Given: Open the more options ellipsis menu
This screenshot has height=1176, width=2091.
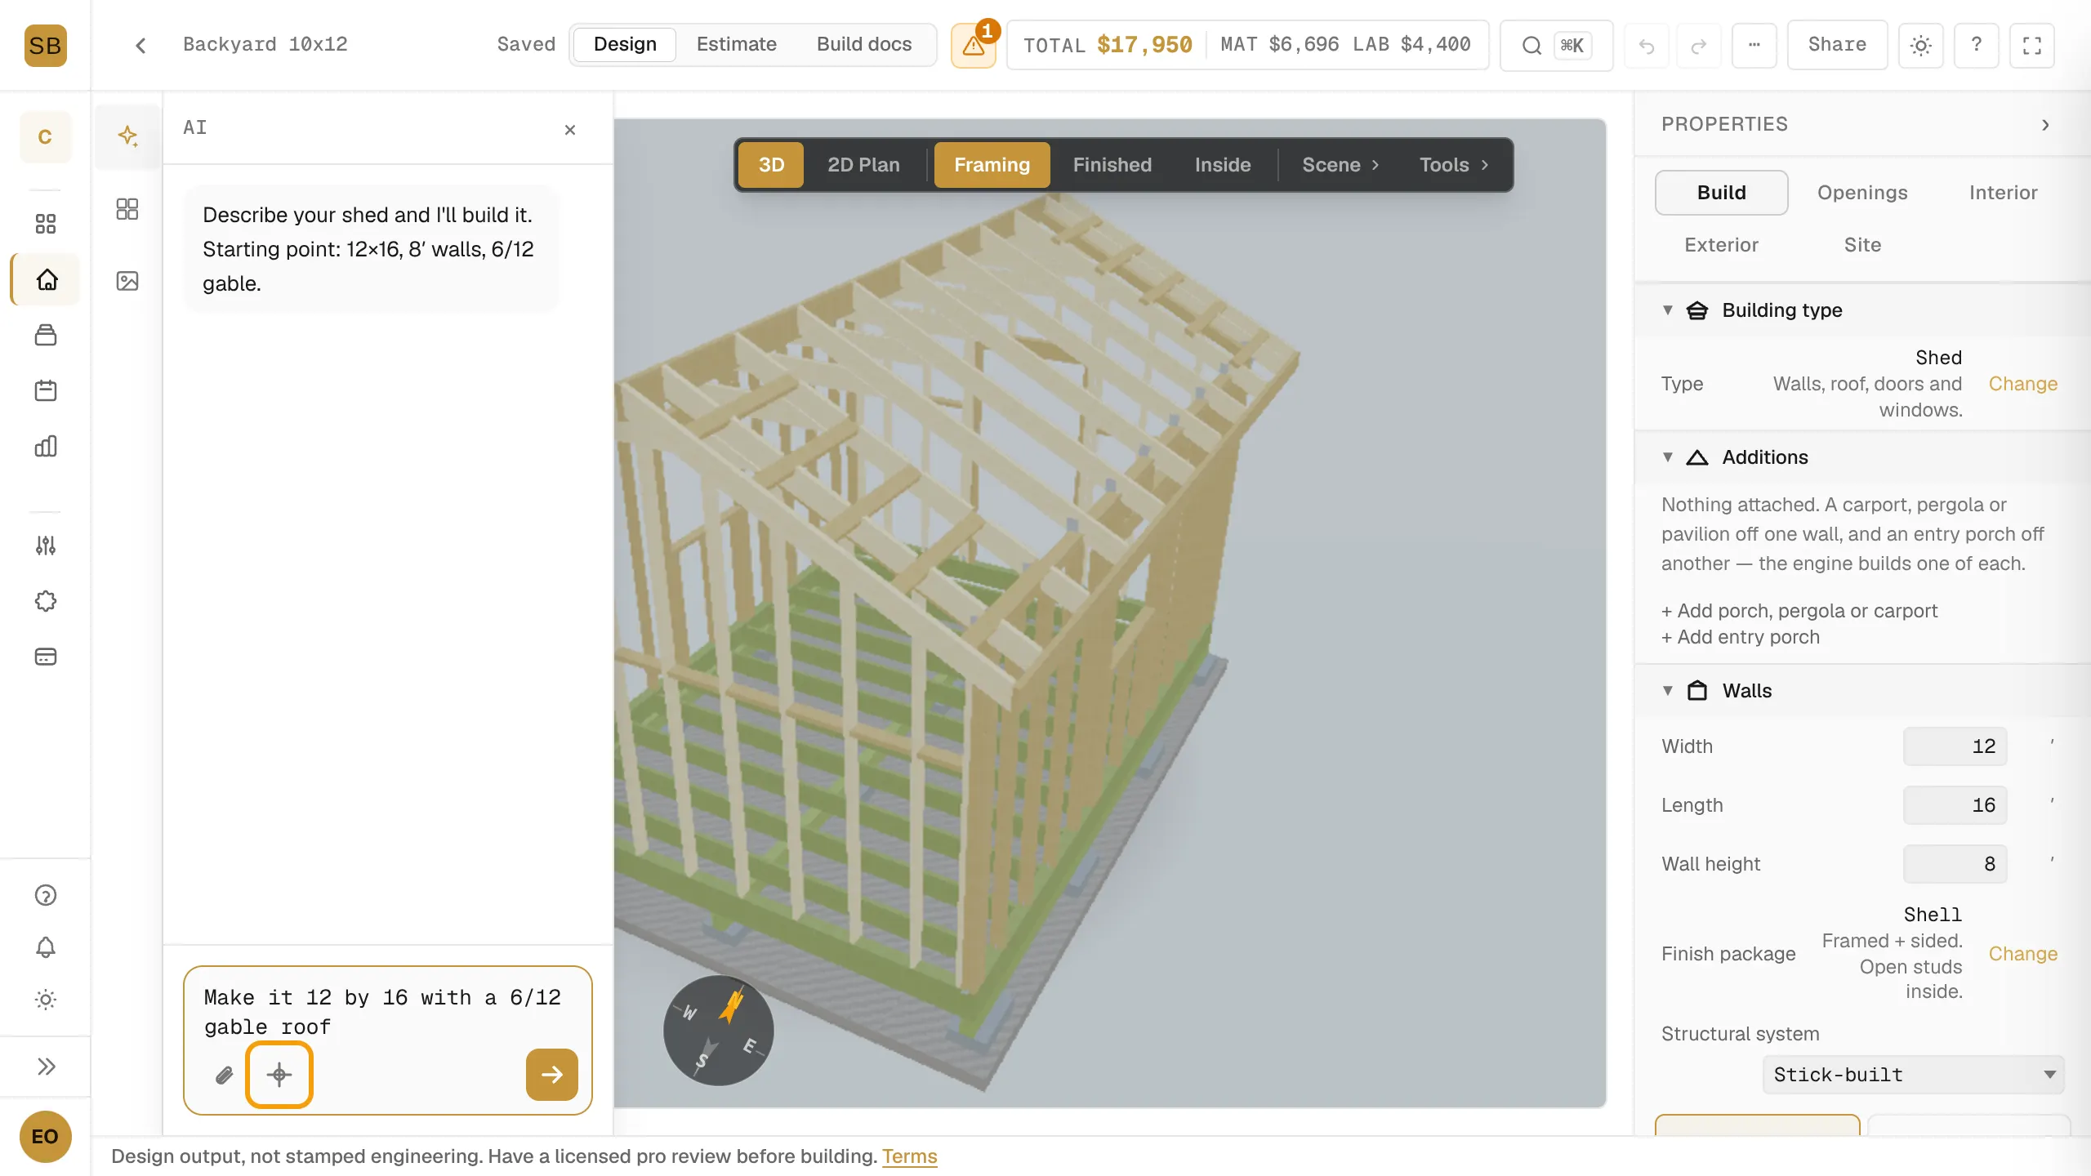Looking at the screenshot, I should click(x=1754, y=45).
